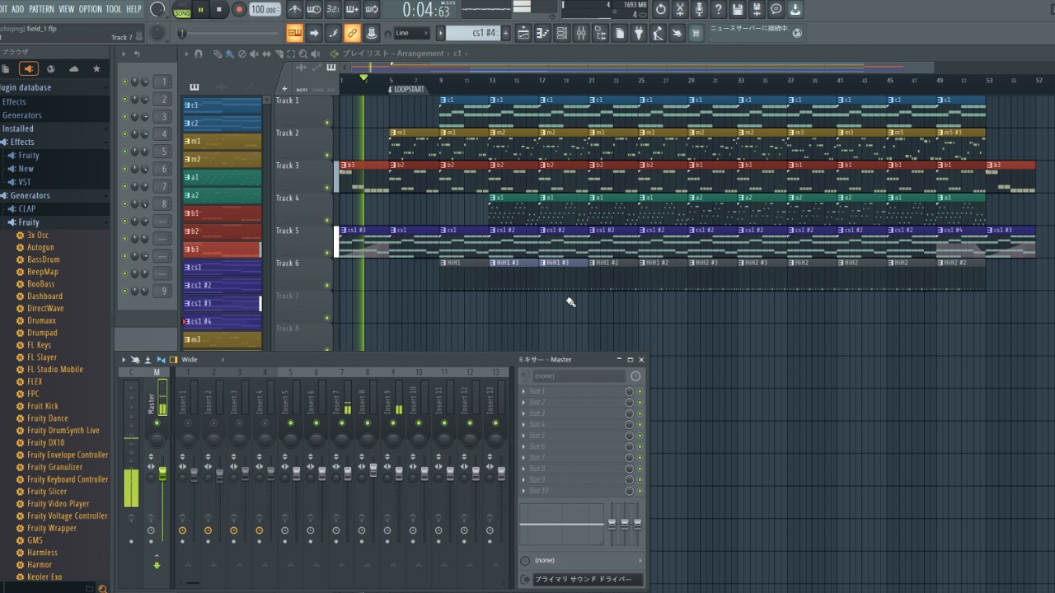The height and width of the screenshot is (593, 1055).
Task: Click the Master track volume fader
Action: coord(162,473)
